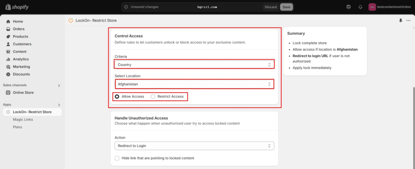This screenshot has width=415, height=169.
Task: Save the unsaved changes
Action: coord(286,7)
